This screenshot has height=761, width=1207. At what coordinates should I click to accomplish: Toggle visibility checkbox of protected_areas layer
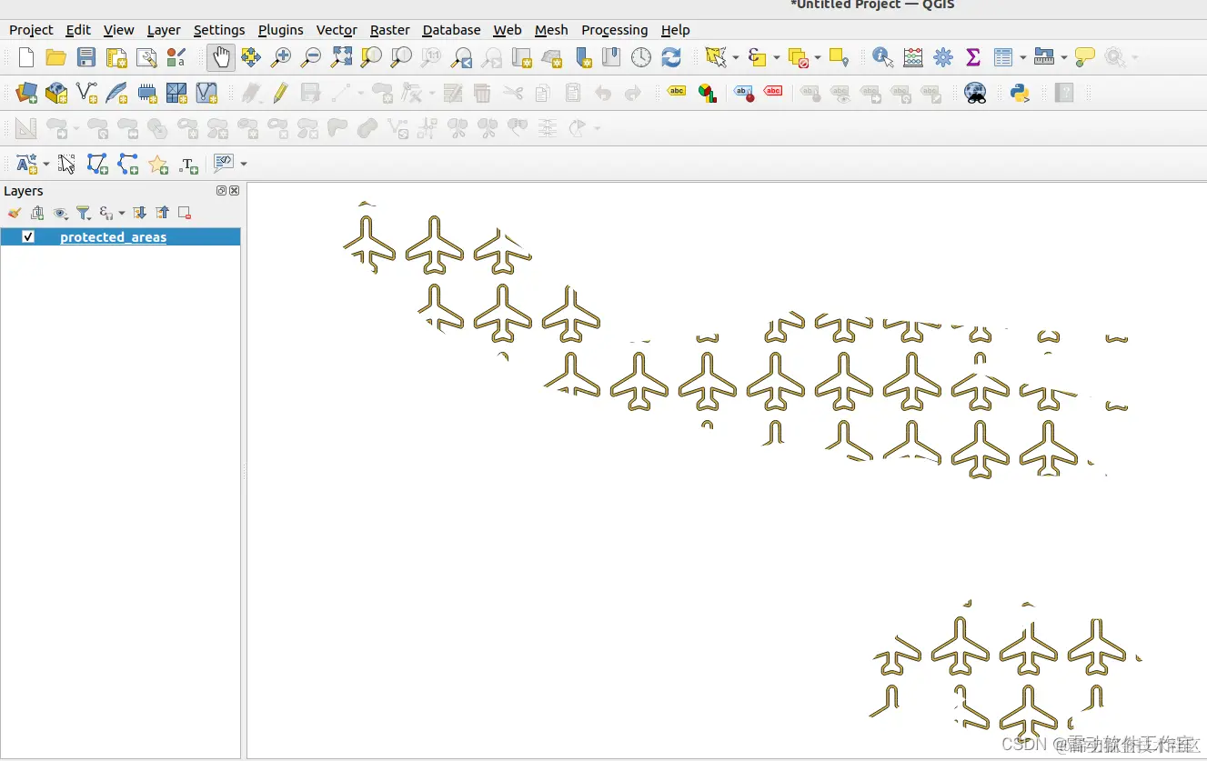[28, 236]
